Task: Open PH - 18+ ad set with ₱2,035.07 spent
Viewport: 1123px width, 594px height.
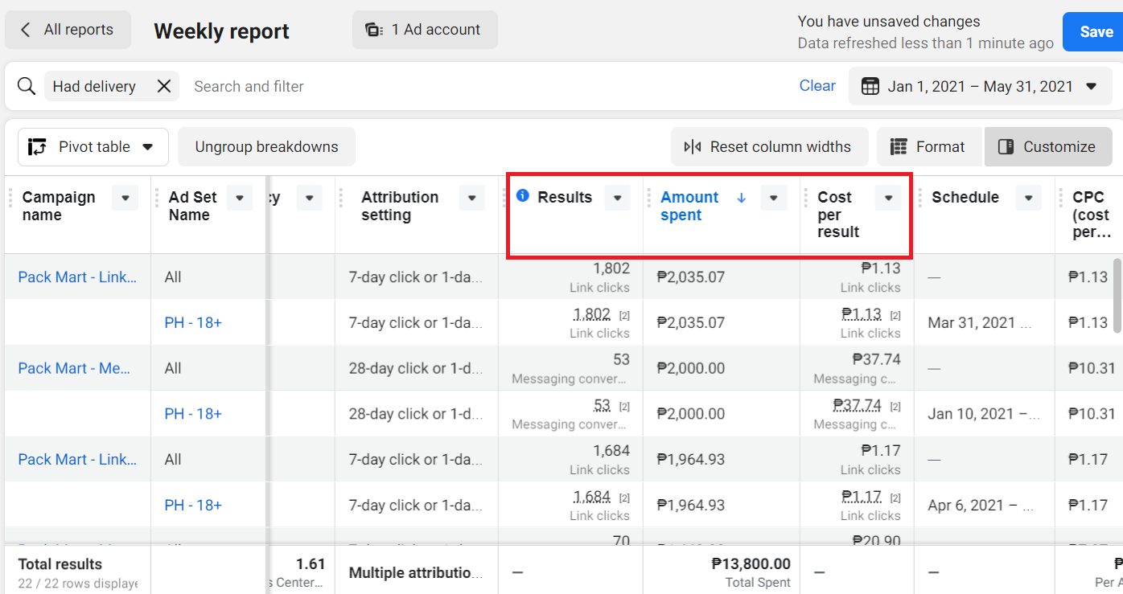Action: (x=193, y=322)
